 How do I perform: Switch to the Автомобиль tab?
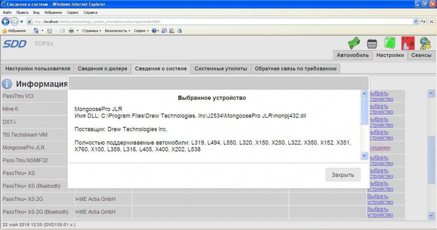[x=353, y=55]
